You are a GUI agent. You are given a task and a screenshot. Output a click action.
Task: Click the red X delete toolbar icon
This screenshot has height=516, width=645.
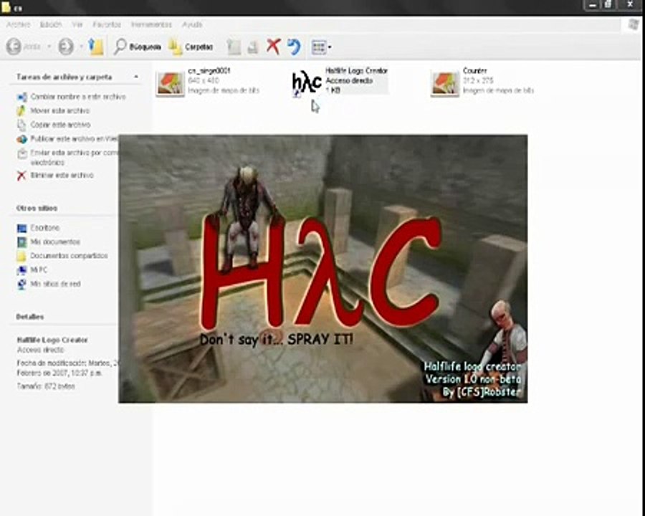[x=273, y=47]
